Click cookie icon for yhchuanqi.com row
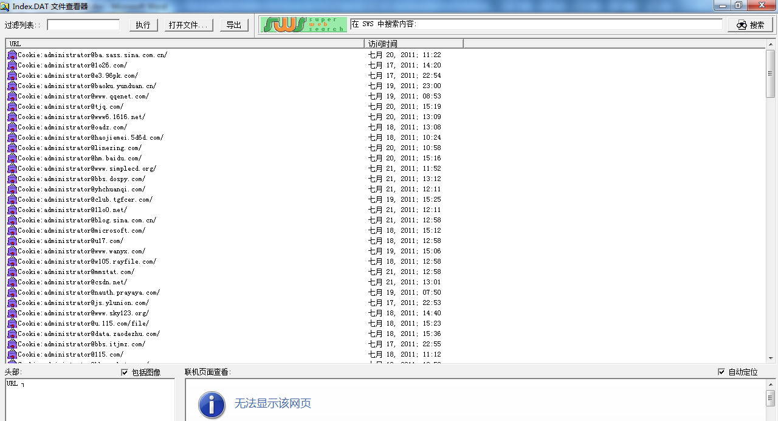Viewport: 778px width, 421px height. [12, 189]
